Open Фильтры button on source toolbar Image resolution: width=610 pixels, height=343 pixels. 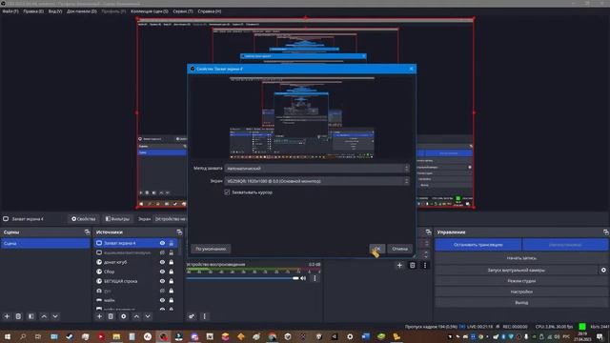point(117,219)
